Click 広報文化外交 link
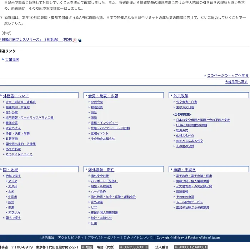The height and width of the screenshot is (250, 250). (x=185, y=136)
